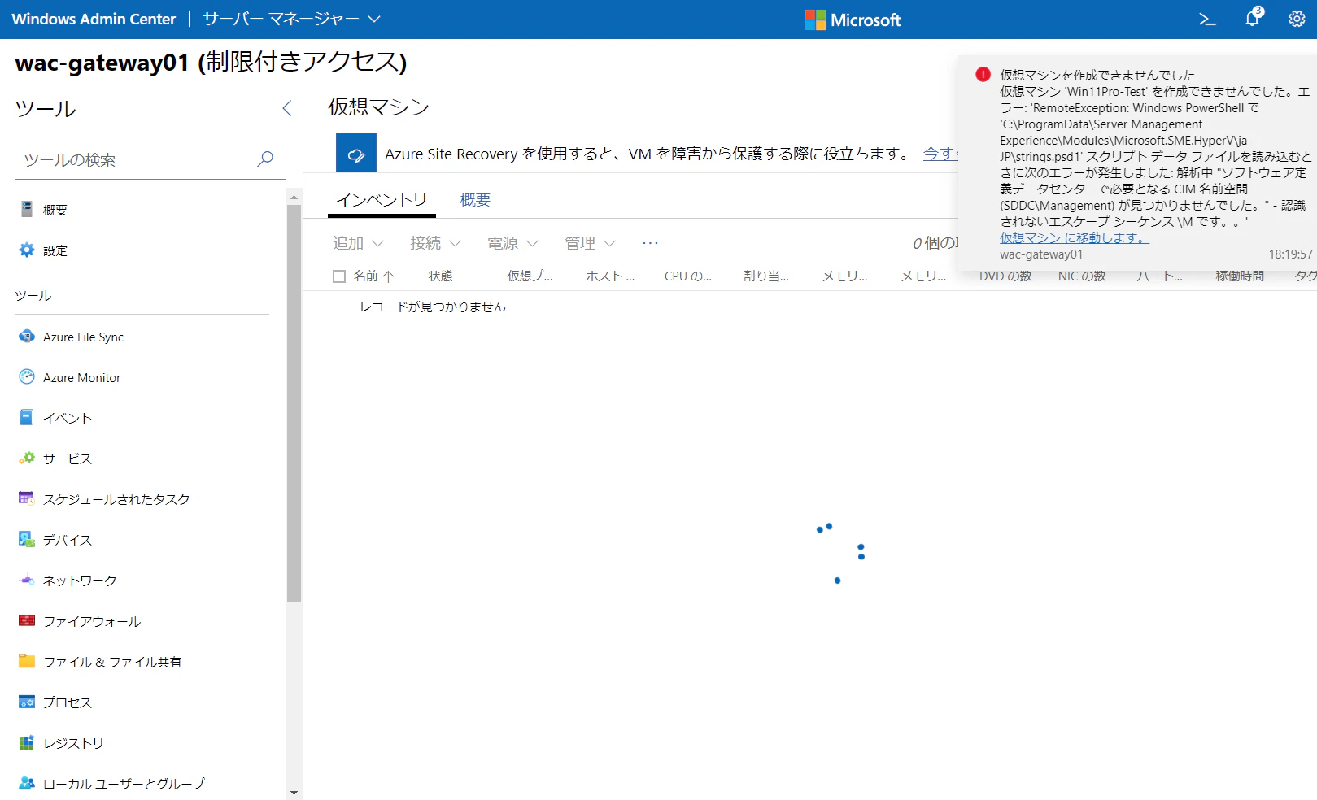Image resolution: width=1317 pixels, height=800 pixels.
Task: Open the settings gear
Action: click(x=1297, y=20)
